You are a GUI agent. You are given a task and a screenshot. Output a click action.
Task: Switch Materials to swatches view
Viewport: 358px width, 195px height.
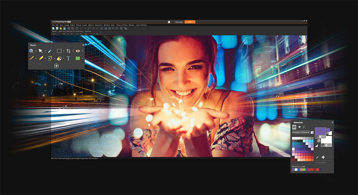click(x=295, y=127)
